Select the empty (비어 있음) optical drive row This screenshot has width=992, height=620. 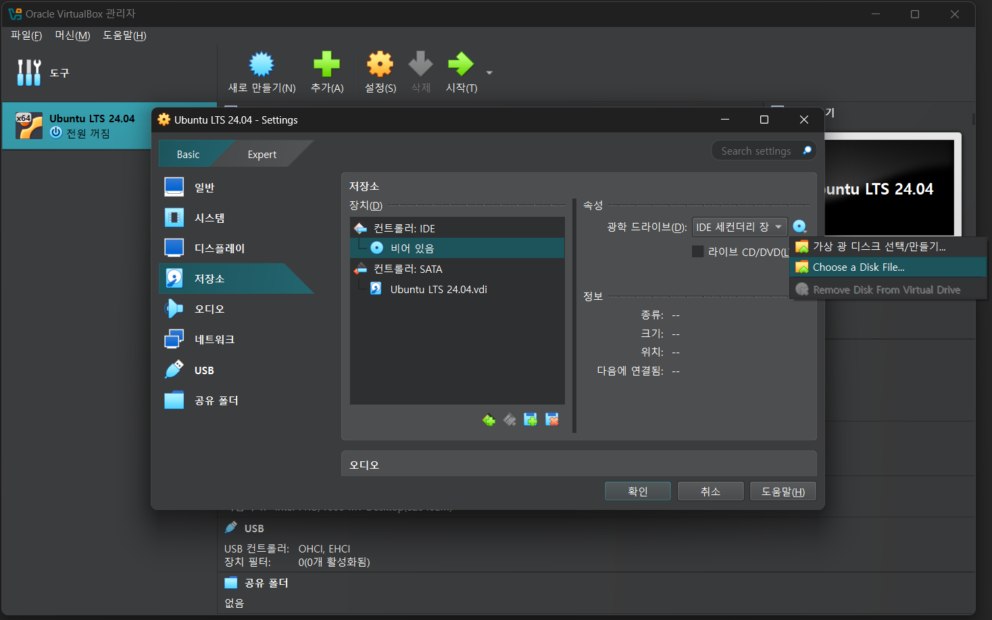point(457,248)
